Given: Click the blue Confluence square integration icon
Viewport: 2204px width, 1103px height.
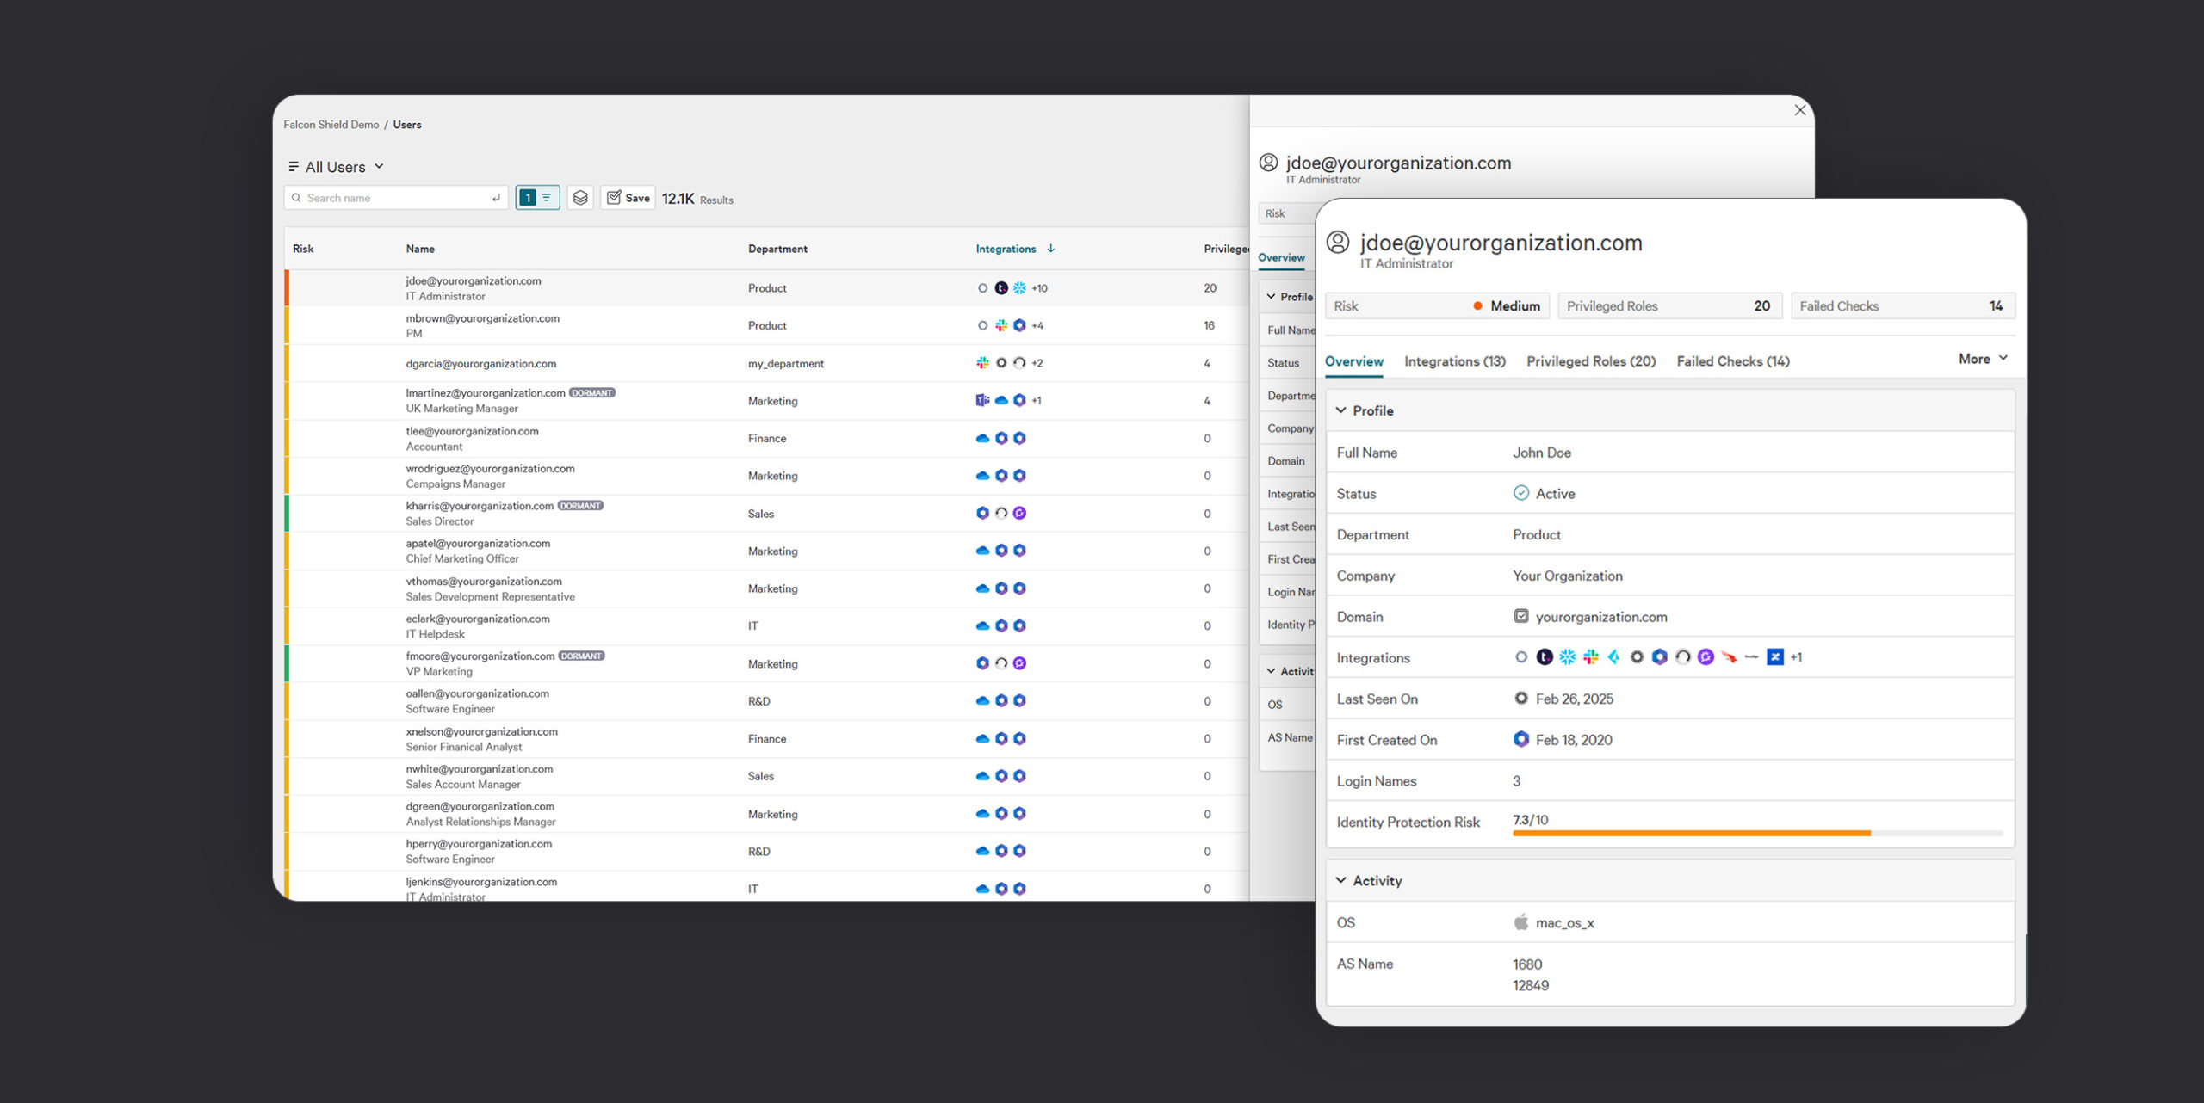Looking at the screenshot, I should coord(1774,657).
